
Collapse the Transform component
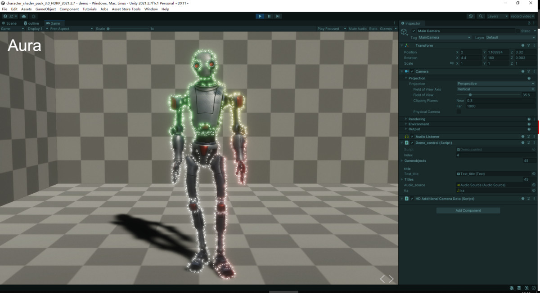pyautogui.click(x=401, y=45)
